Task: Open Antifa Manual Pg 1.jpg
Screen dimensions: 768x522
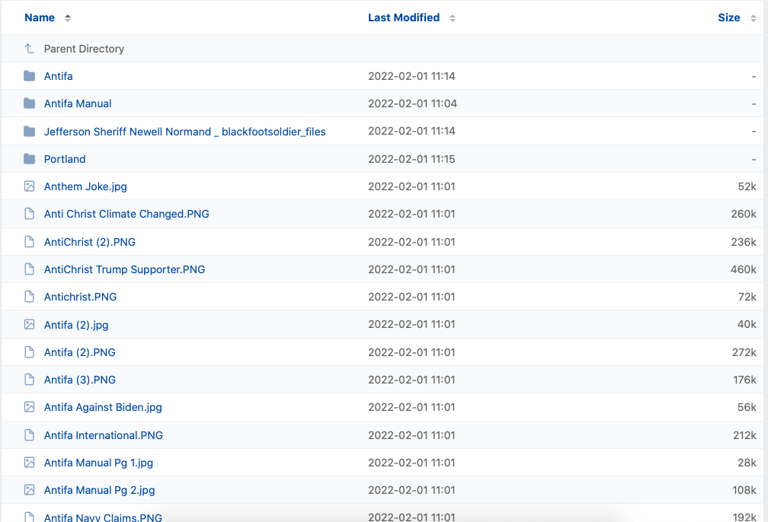Action: (x=98, y=463)
